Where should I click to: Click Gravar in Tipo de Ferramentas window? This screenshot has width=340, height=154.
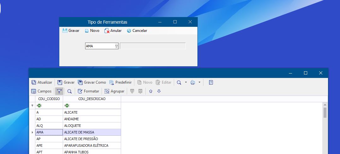pyautogui.click(x=71, y=31)
